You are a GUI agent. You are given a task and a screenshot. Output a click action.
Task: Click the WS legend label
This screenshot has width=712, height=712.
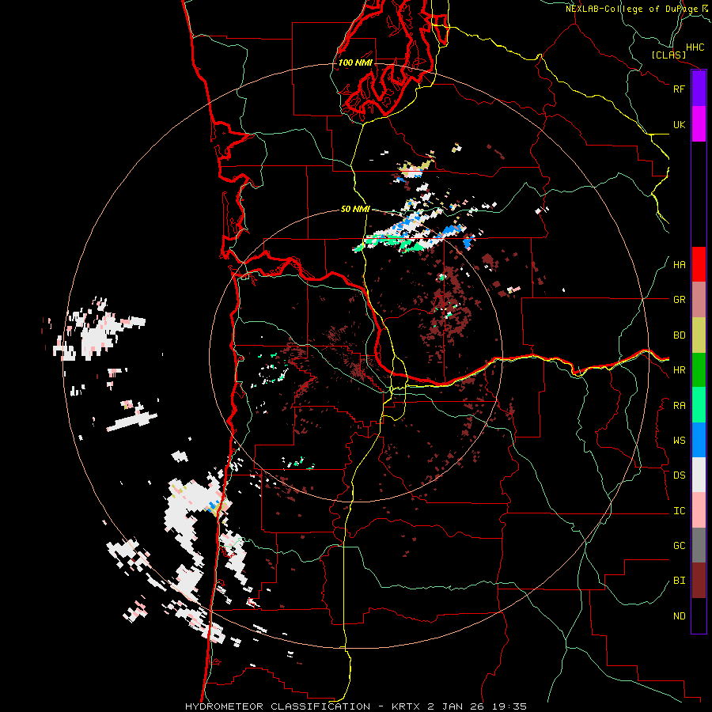(679, 441)
